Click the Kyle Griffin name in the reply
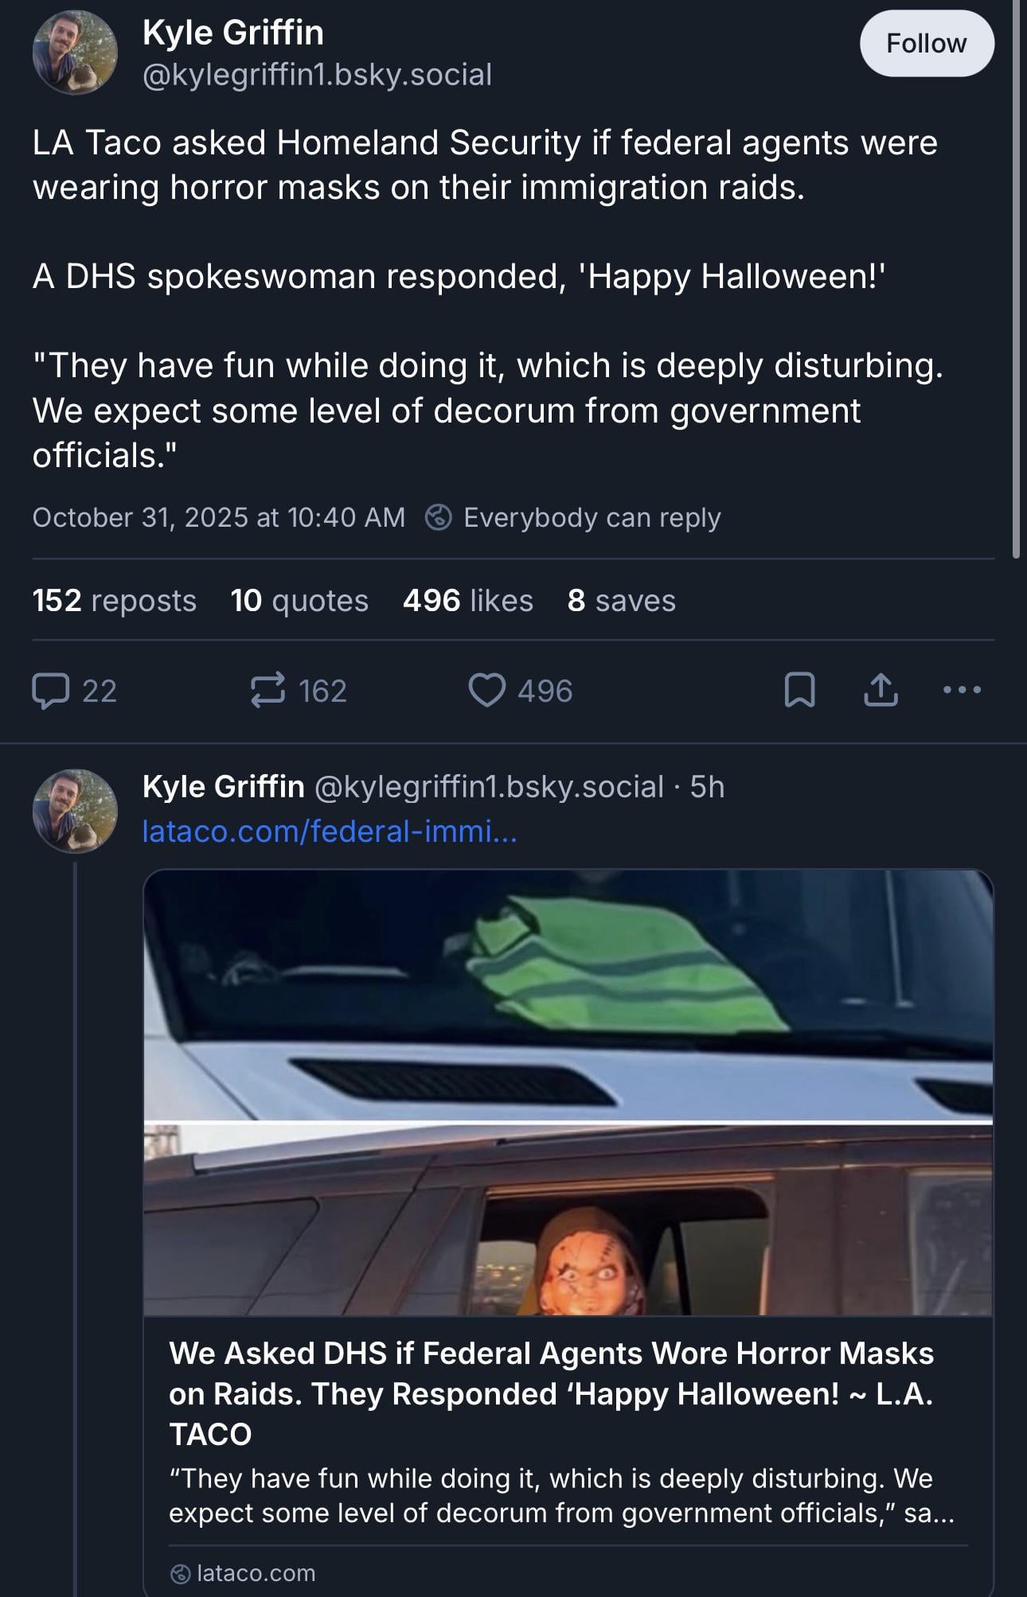 [x=223, y=787]
